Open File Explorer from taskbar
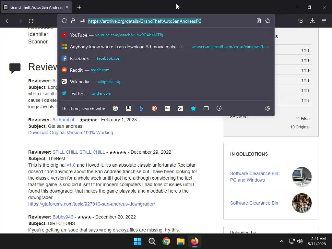 click(181, 241)
